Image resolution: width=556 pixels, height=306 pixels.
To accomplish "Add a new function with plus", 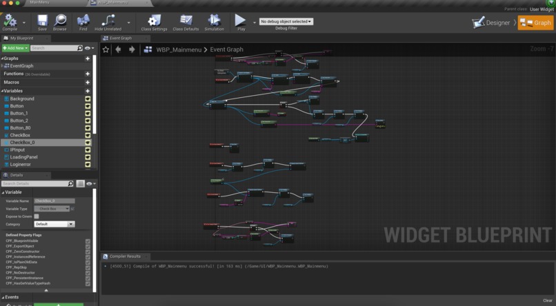I will (x=88, y=74).
